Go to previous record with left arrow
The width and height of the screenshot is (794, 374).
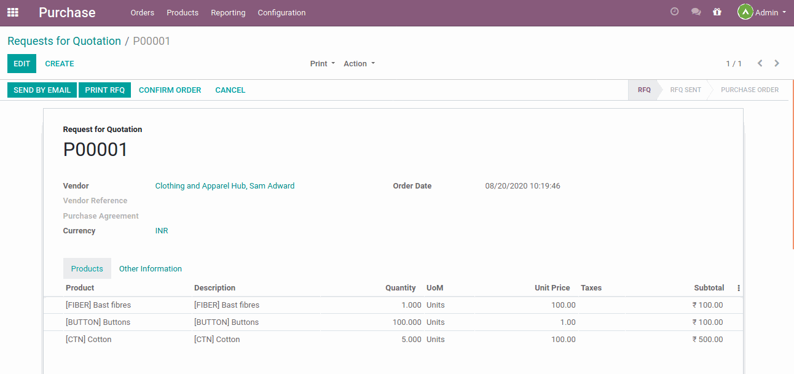[760, 63]
